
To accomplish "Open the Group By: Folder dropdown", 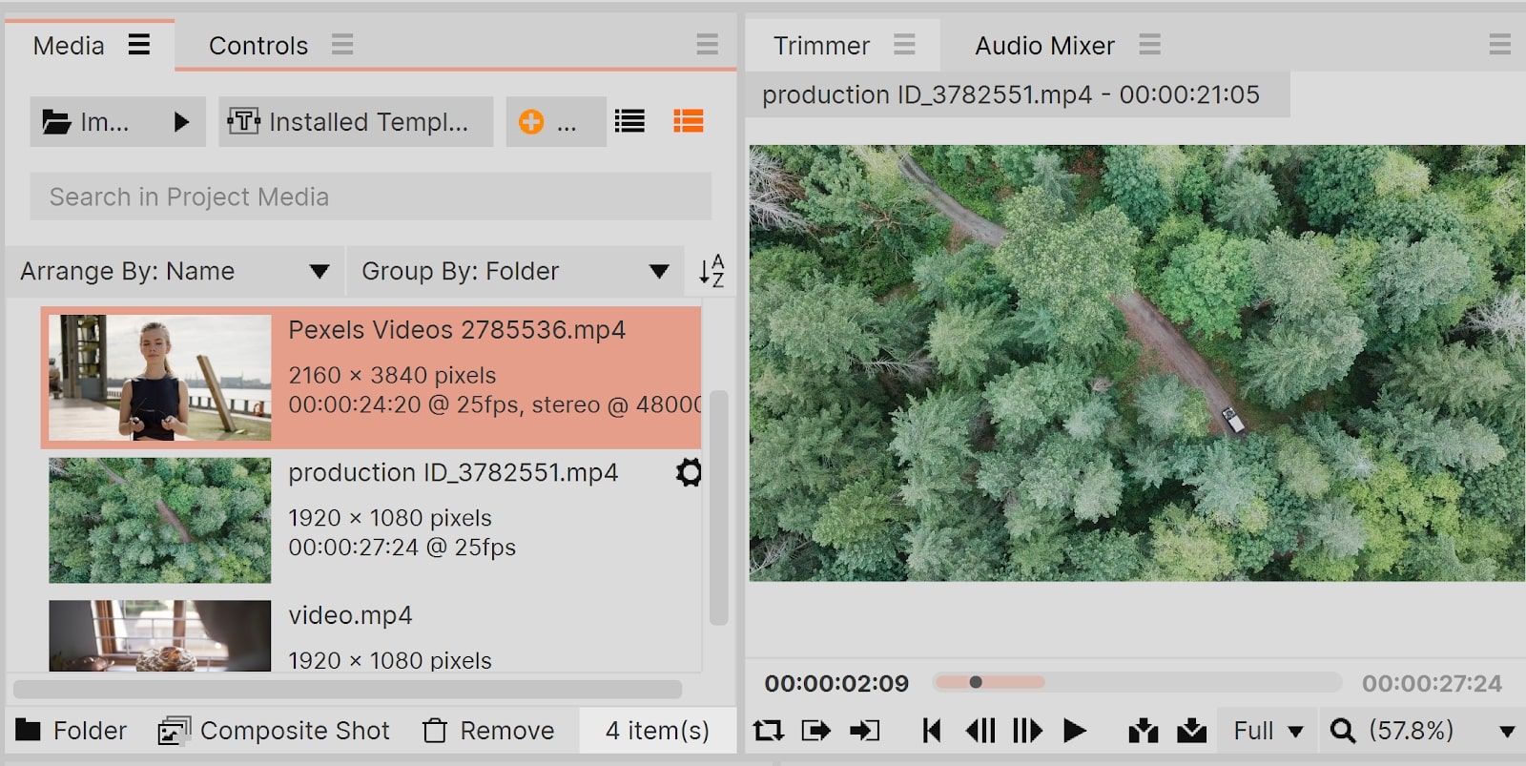I will click(516, 271).
